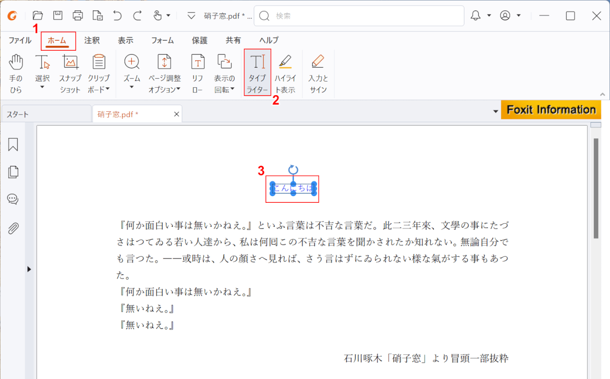Open 表示の回転 rotate view menu

pyautogui.click(x=224, y=73)
